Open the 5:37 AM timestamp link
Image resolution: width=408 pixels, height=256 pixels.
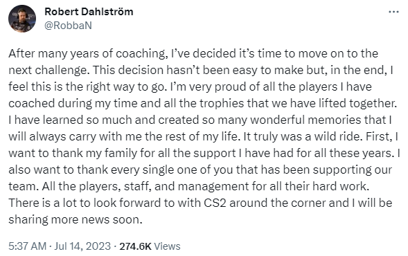[x=27, y=246]
